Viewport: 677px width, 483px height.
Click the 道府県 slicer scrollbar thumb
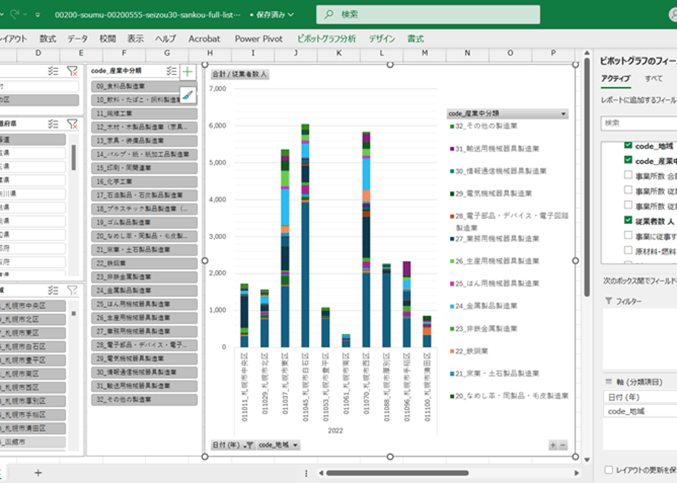click(74, 157)
